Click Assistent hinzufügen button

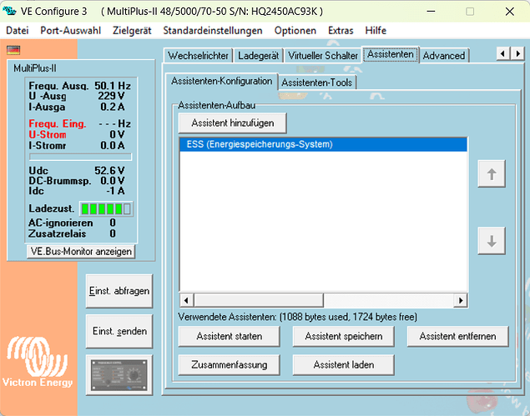click(x=233, y=123)
